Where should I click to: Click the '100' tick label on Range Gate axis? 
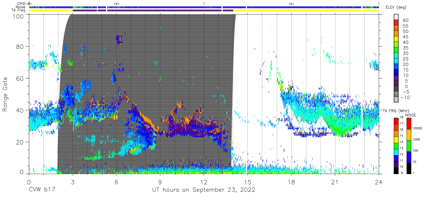coord(18,16)
